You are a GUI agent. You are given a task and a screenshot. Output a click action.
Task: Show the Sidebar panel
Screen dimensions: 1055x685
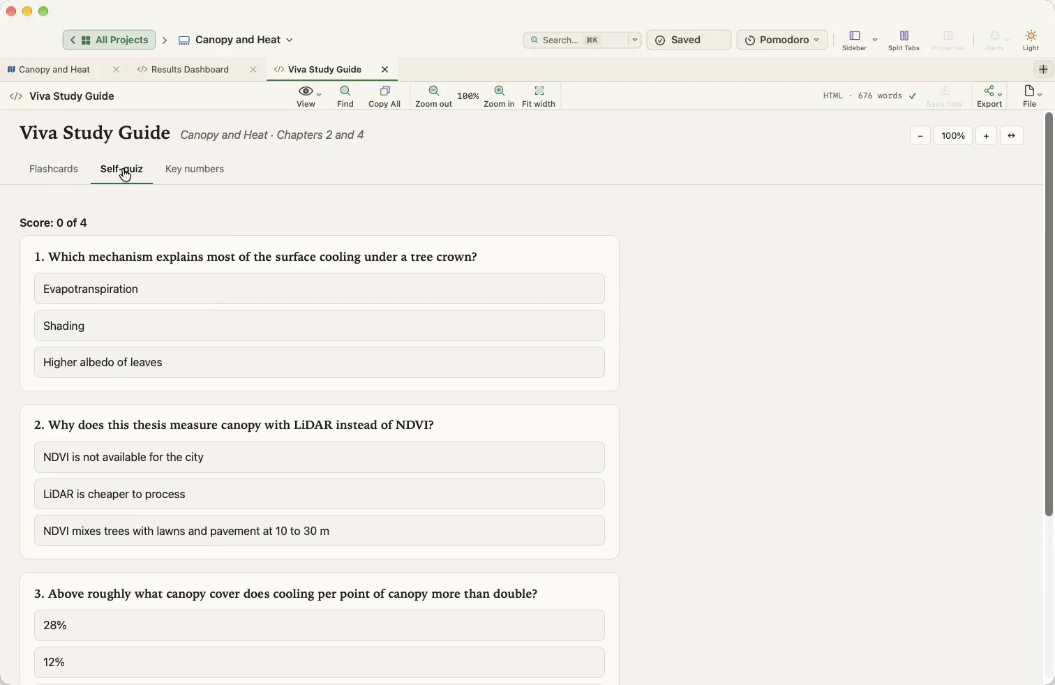click(854, 40)
